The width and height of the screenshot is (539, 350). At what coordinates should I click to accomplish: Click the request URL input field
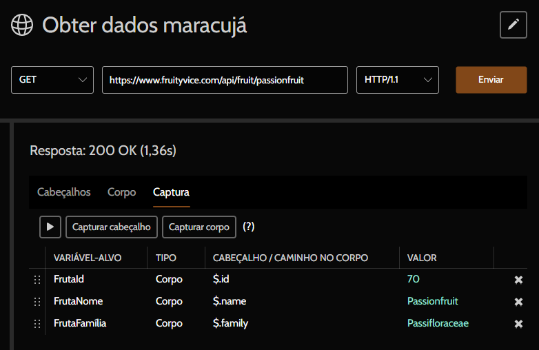225,80
